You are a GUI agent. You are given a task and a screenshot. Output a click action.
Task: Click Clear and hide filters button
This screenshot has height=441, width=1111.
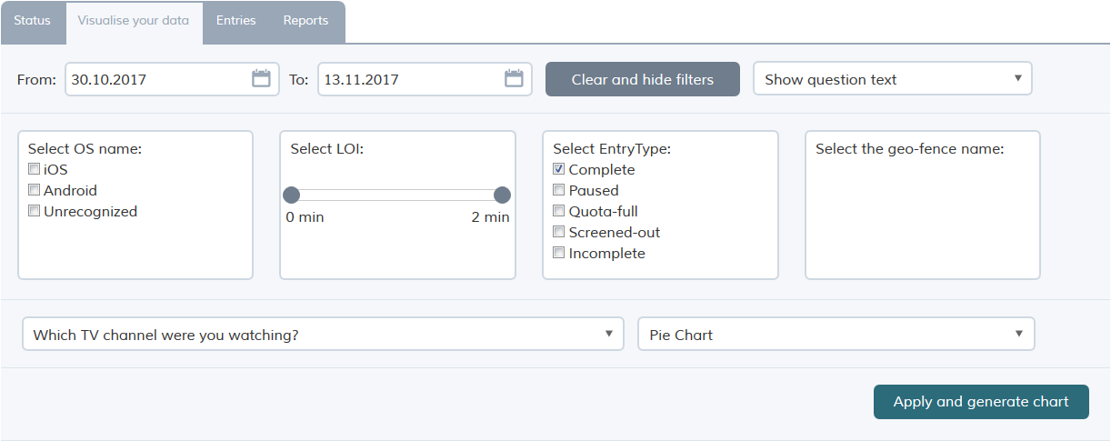[x=643, y=79]
